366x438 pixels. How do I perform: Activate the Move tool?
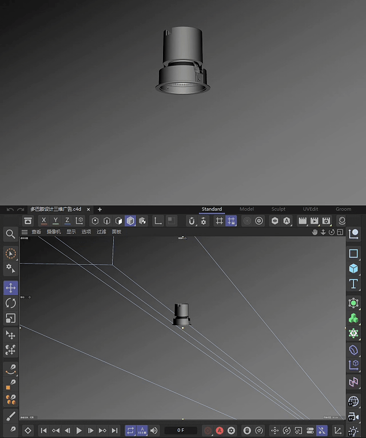pos(11,288)
